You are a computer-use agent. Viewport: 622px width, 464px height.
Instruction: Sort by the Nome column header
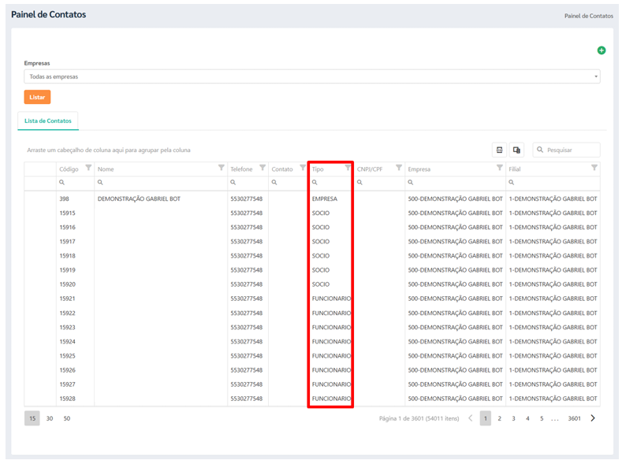106,169
